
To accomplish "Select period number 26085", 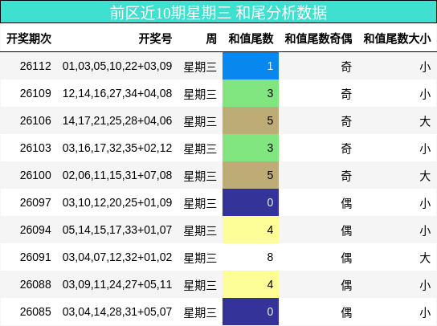I will (35, 312).
